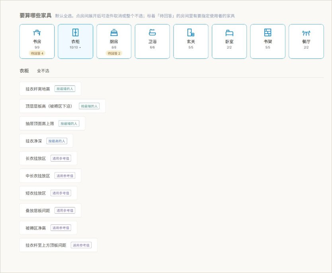Click the 待回答 4 badge on 书房
332x273 pixels.
click(x=37, y=53)
